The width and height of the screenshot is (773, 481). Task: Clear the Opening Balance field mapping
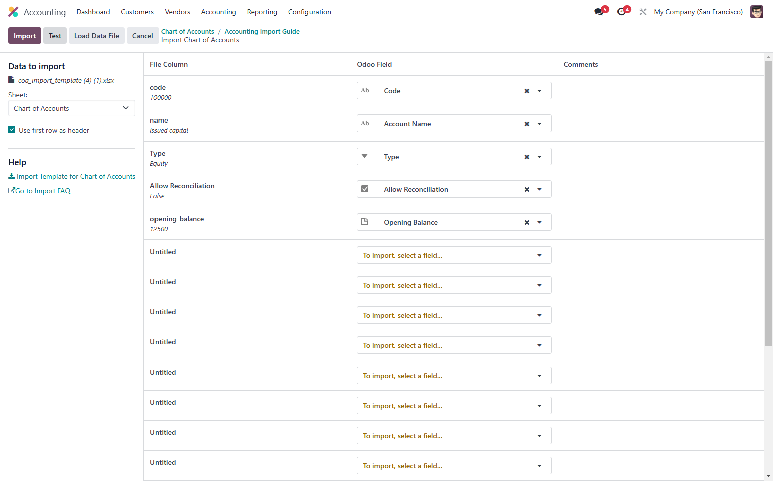click(527, 222)
